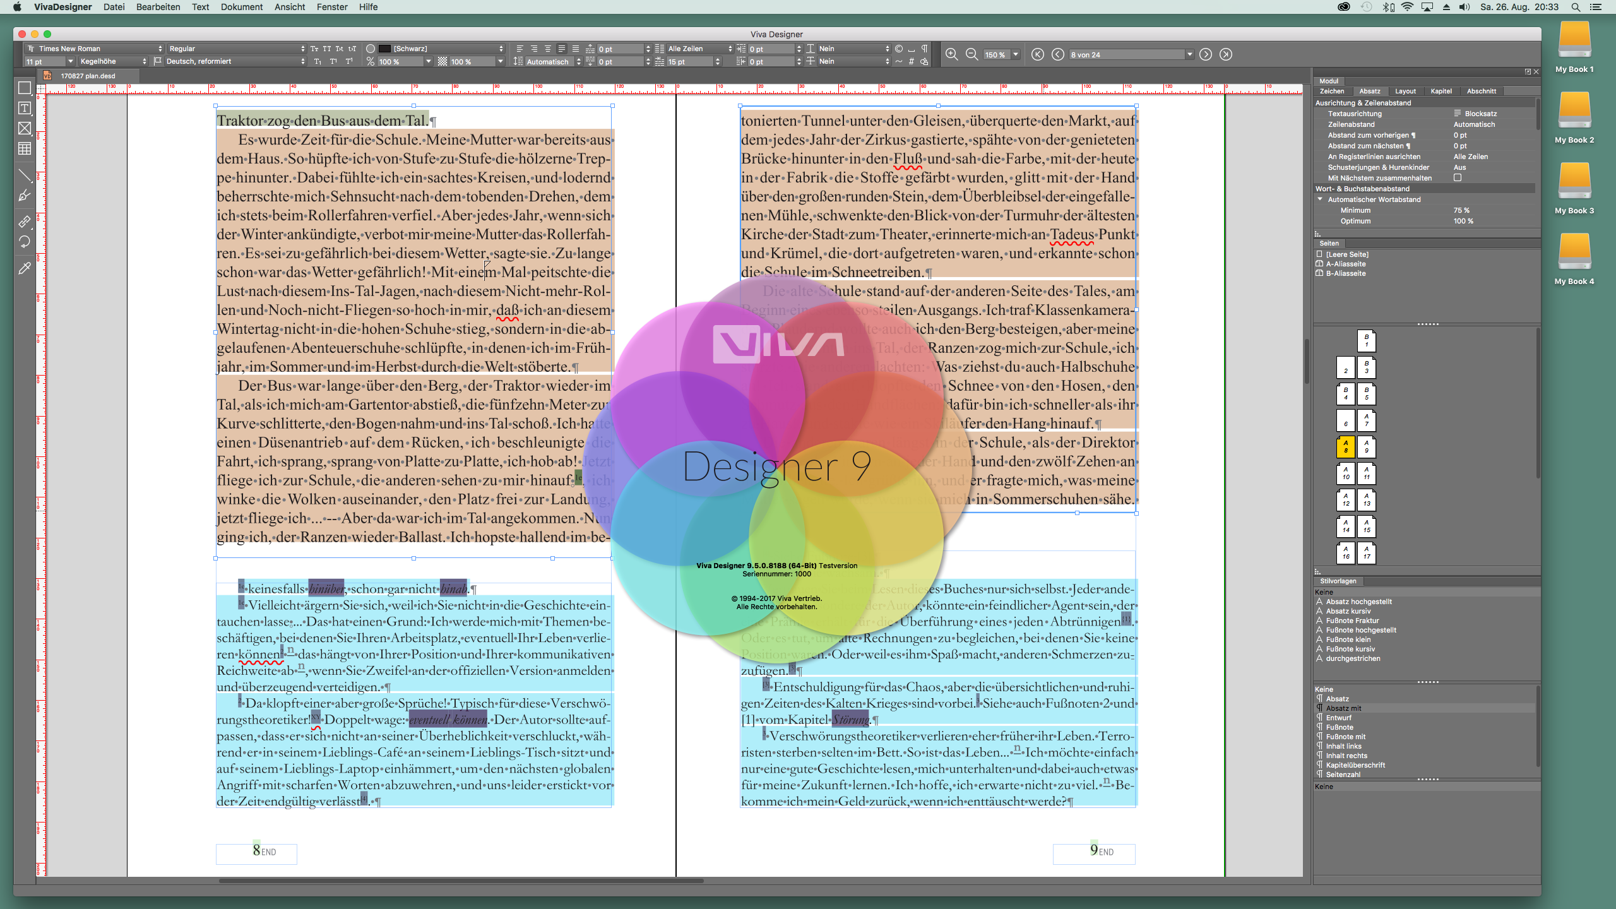Screen dimensions: 1616x909
Task: Switch to the Layout tab
Action: (1405, 92)
